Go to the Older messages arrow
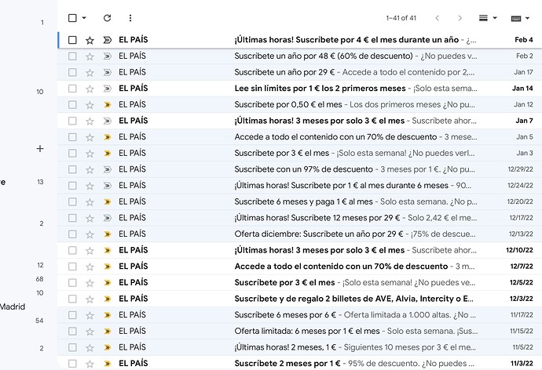542x370 pixels. pos(460,18)
